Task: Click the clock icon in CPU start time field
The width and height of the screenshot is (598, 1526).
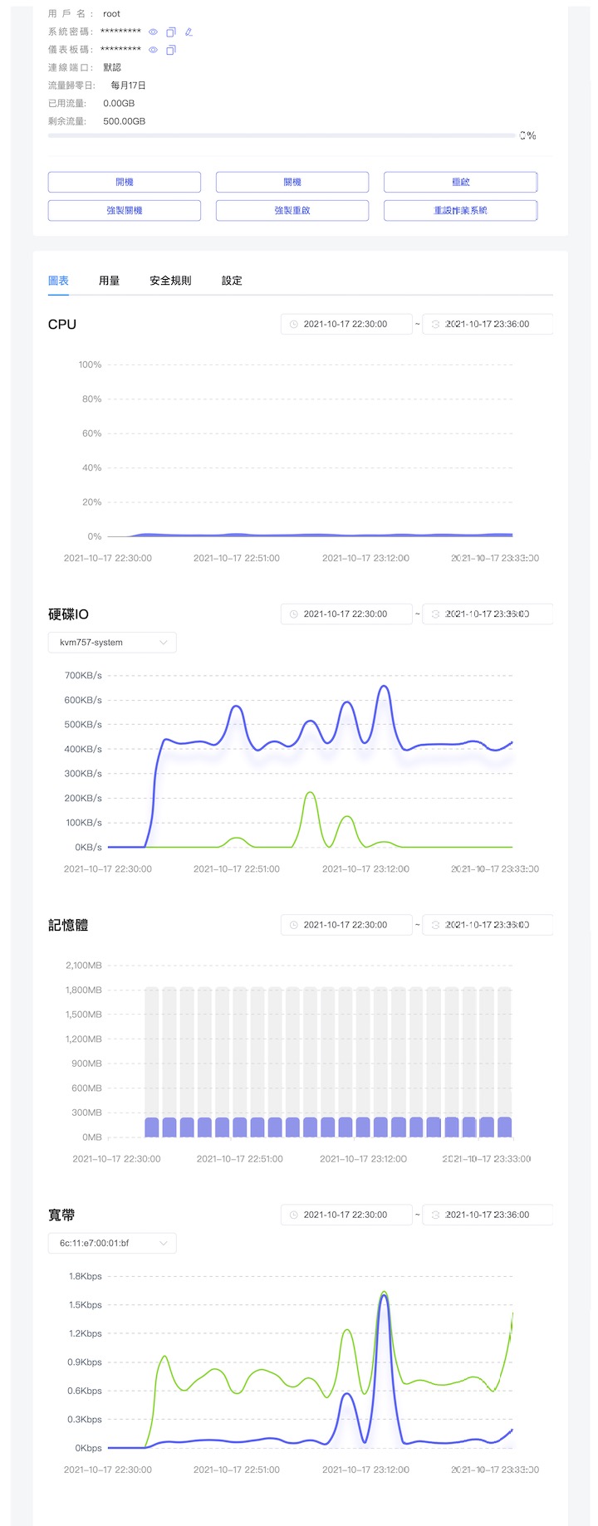Action: 293,324
